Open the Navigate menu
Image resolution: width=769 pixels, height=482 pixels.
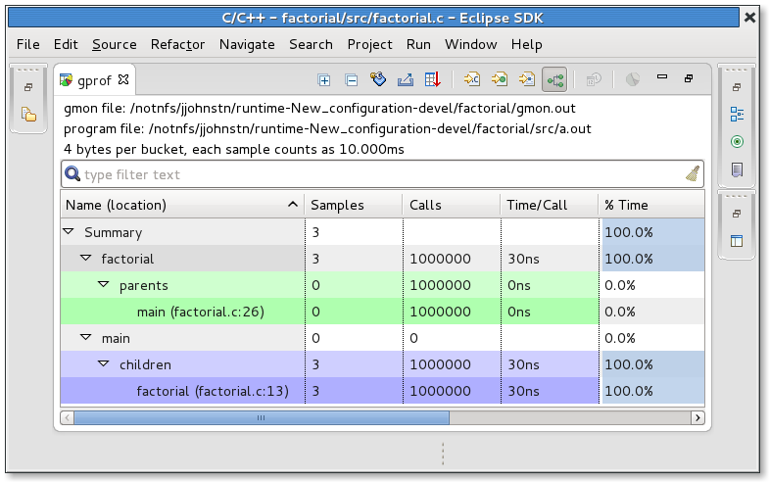247,45
